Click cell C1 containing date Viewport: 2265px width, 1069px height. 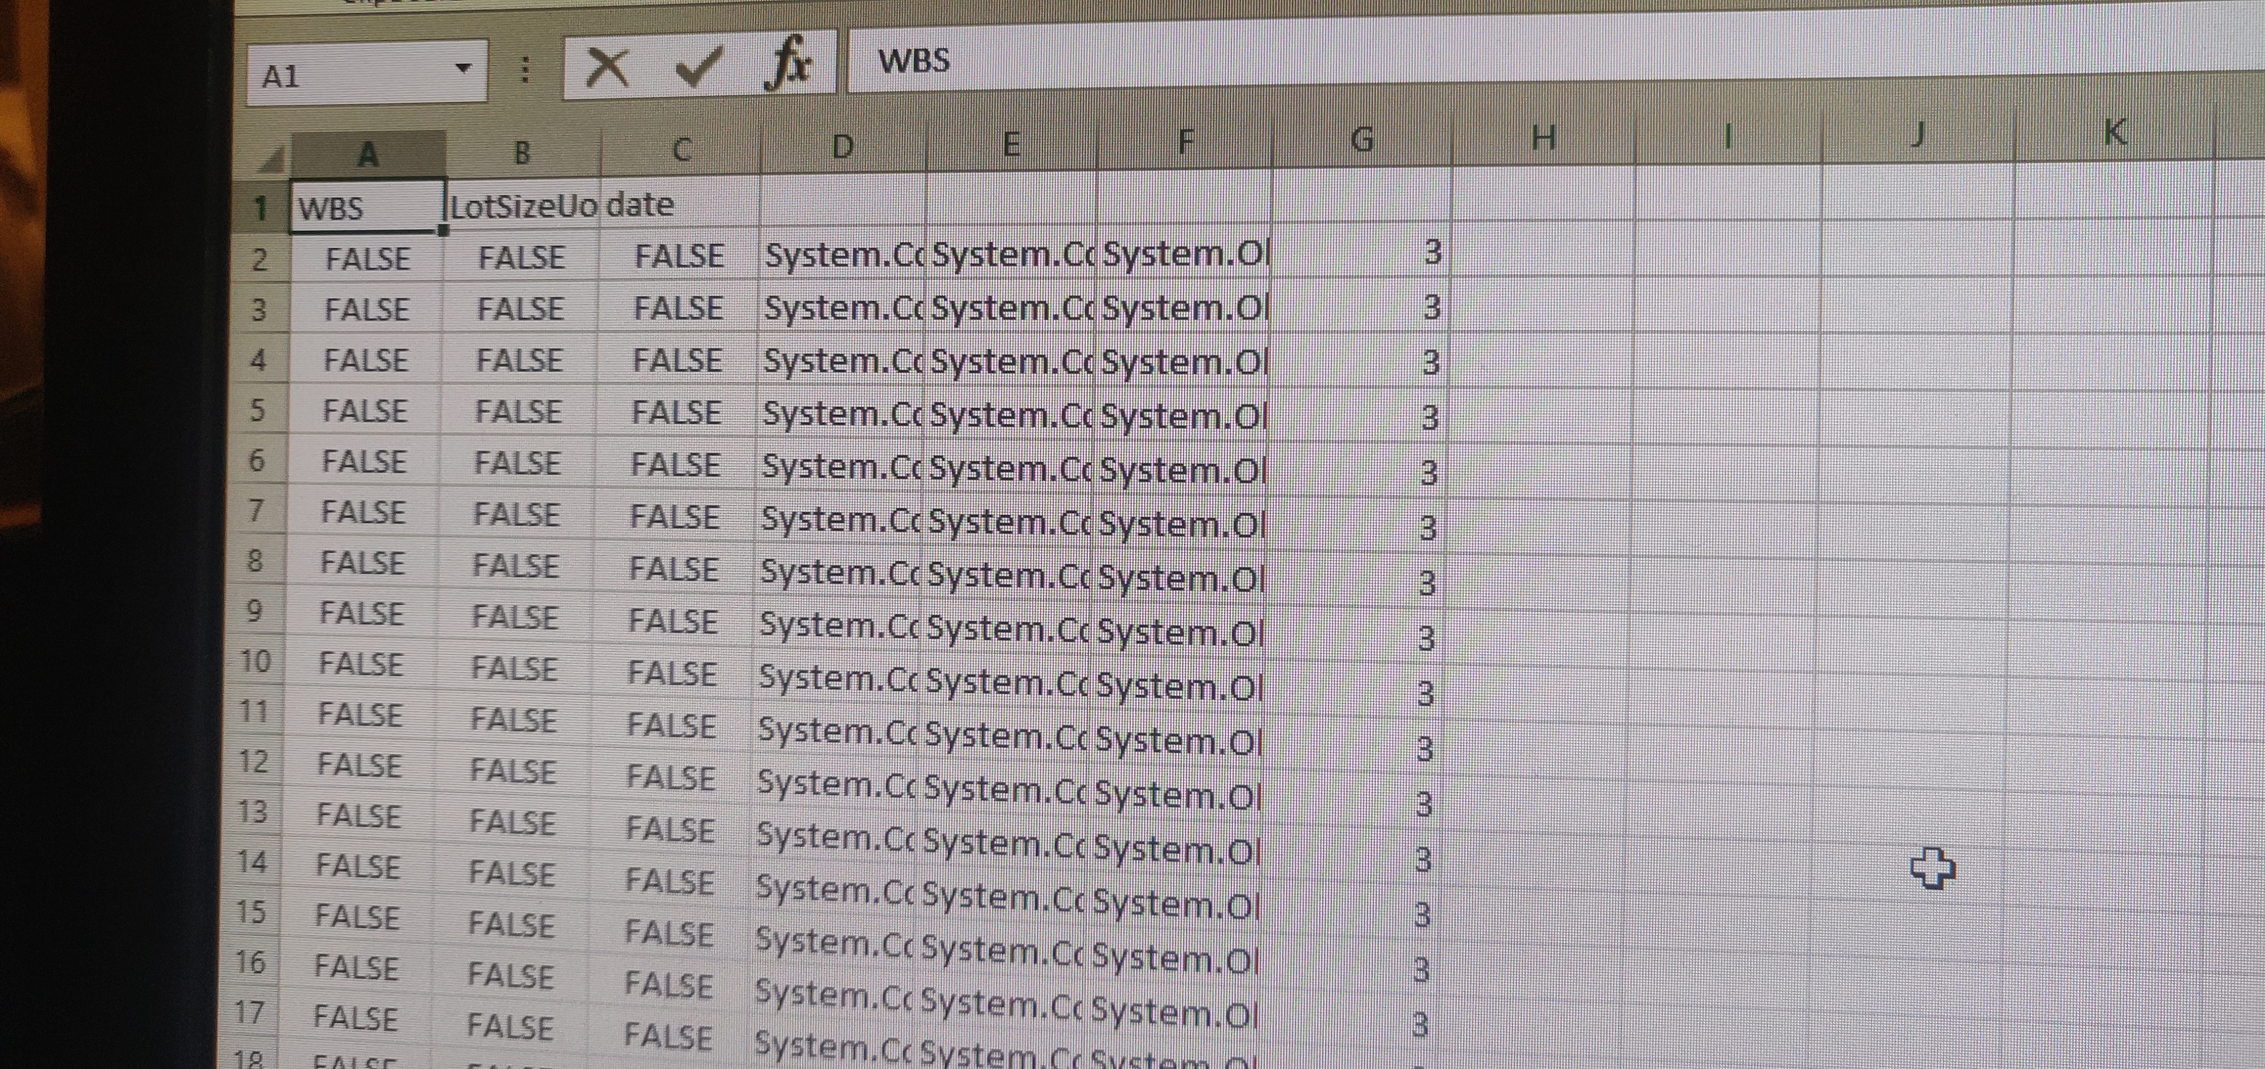(681, 204)
